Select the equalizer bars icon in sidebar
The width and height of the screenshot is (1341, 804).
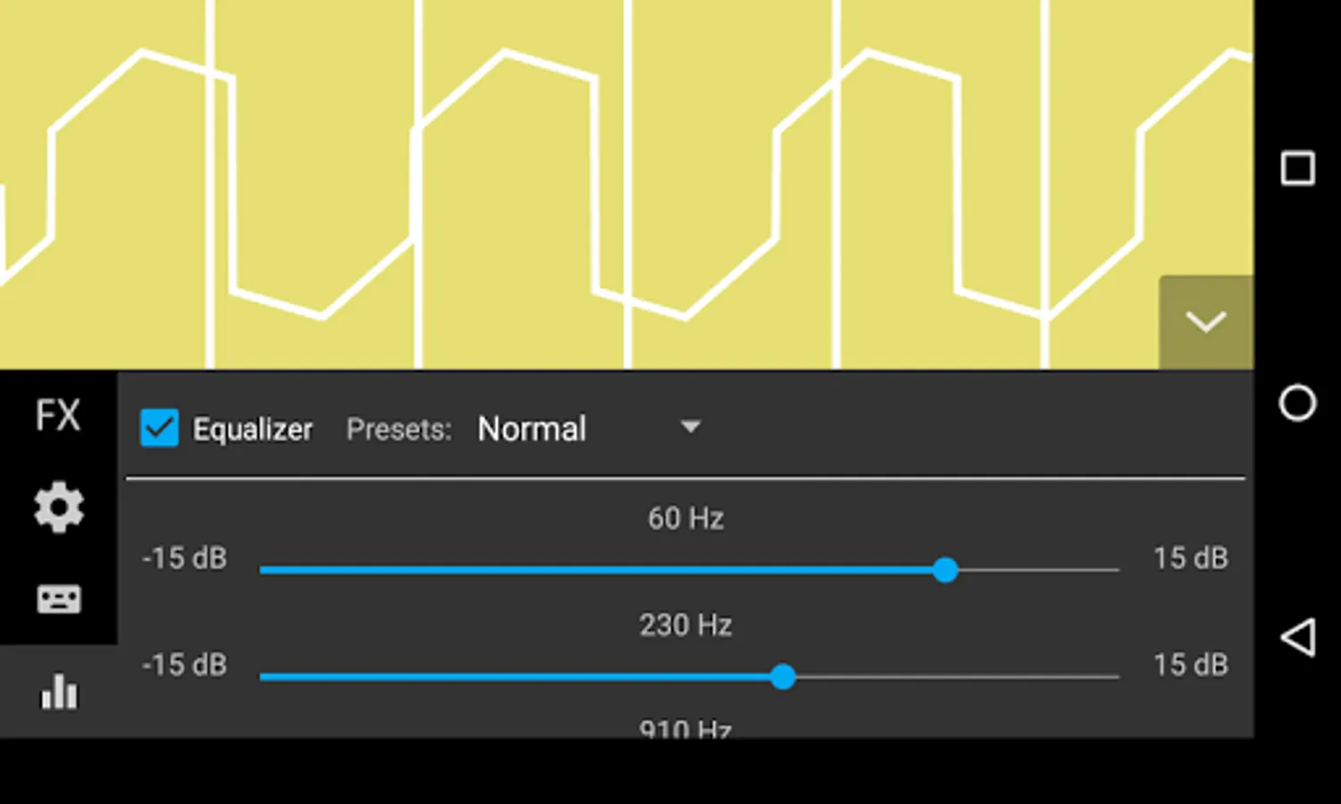pyautogui.click(x=59, y=691)
